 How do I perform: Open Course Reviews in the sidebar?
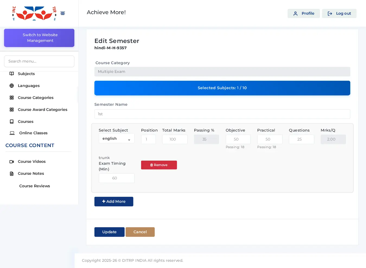coord(34,186)
